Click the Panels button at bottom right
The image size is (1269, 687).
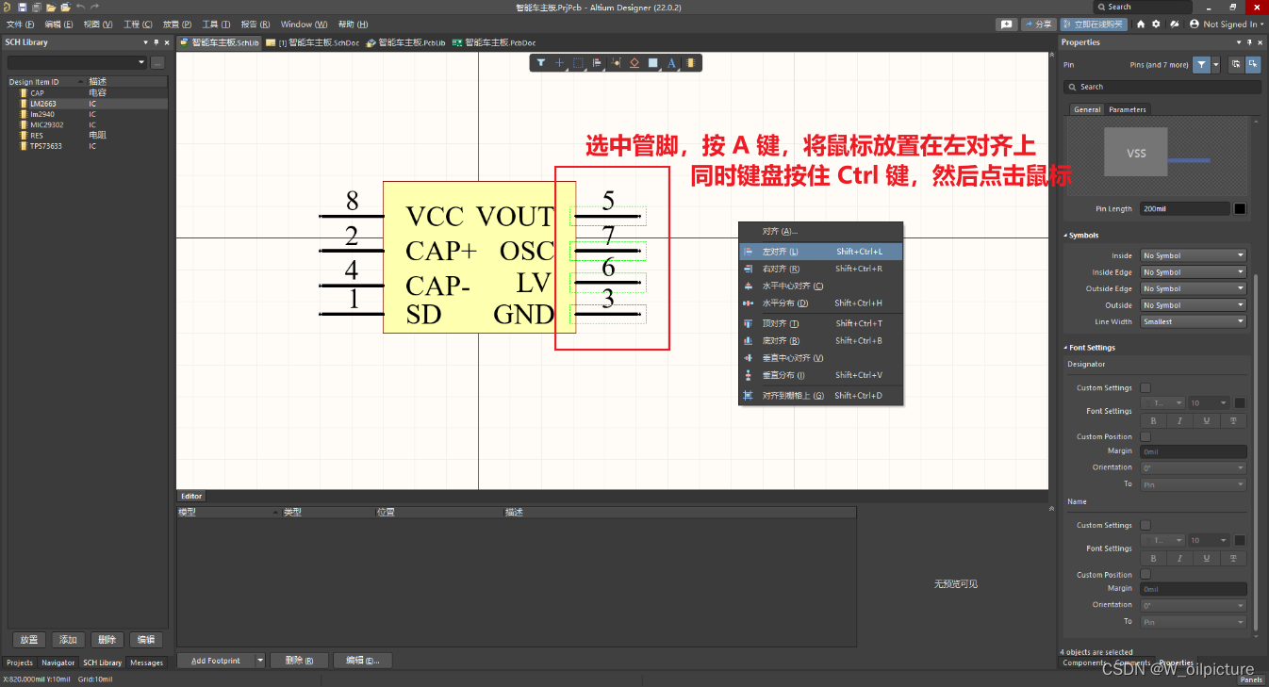(x=1251, y=679)
